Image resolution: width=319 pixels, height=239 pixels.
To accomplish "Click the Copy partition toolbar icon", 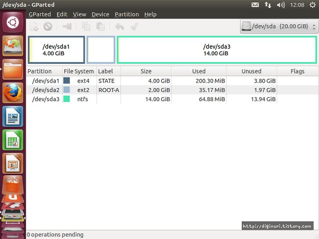I will coord(86,27).
